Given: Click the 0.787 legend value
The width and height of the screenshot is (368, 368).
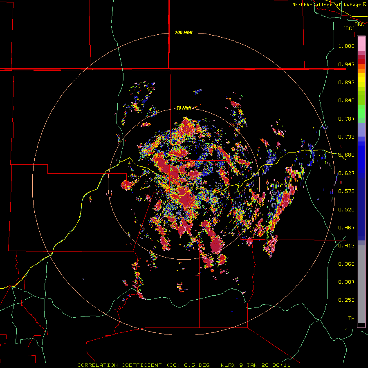Looking at the screenshot, I should tap(346, 119).
